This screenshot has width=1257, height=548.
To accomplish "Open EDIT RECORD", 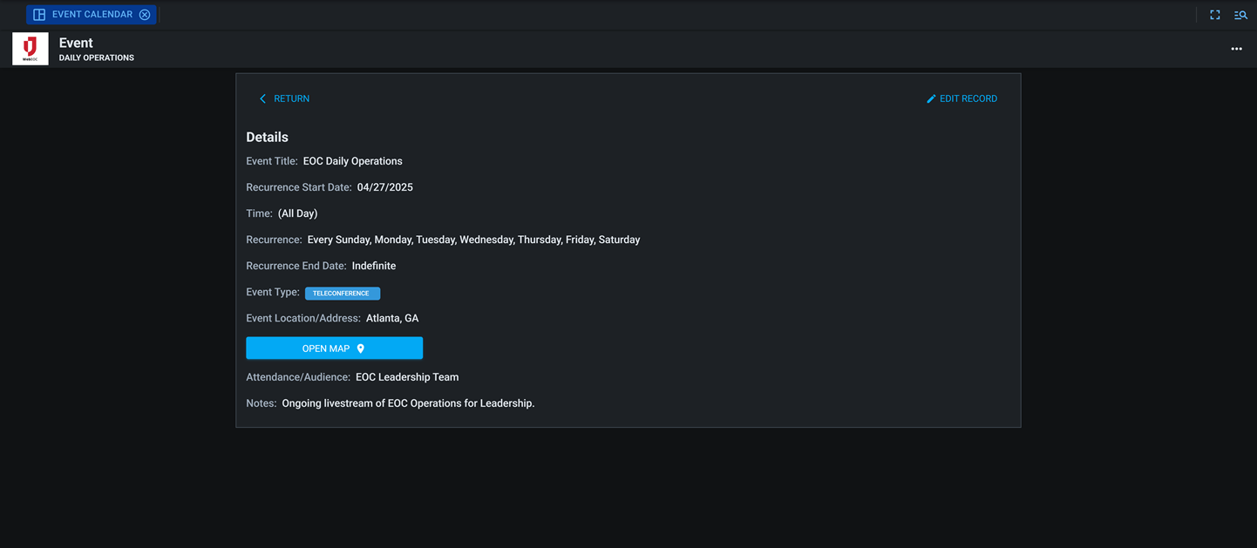I will [968, 98].
